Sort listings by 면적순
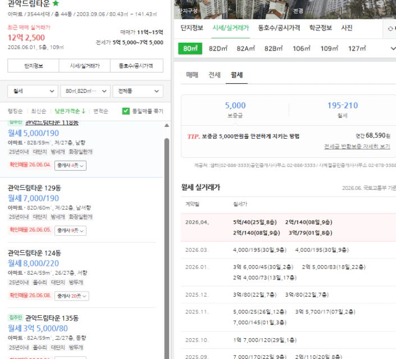Image resolution: width=396 pixels, height=359 pixels. tap(101, 111)
